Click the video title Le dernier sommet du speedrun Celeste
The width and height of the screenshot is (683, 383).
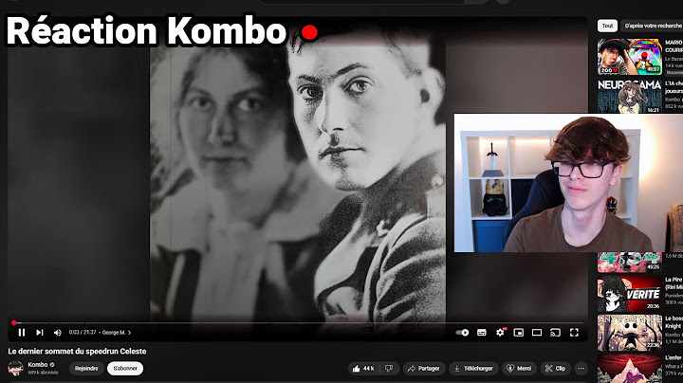[x=77, y=351]
